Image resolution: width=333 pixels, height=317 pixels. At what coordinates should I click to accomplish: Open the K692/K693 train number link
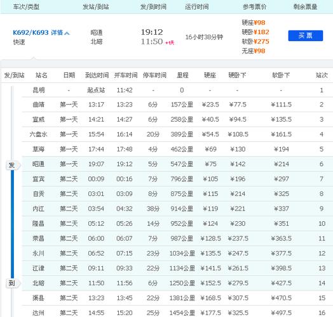pos(31,32)
